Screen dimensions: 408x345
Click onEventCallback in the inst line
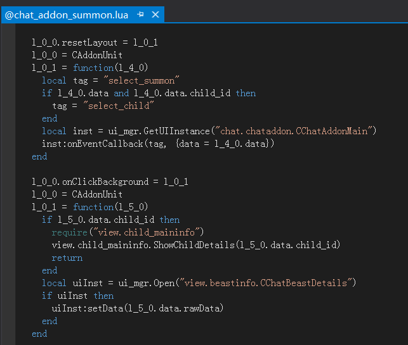coord(105,144)
